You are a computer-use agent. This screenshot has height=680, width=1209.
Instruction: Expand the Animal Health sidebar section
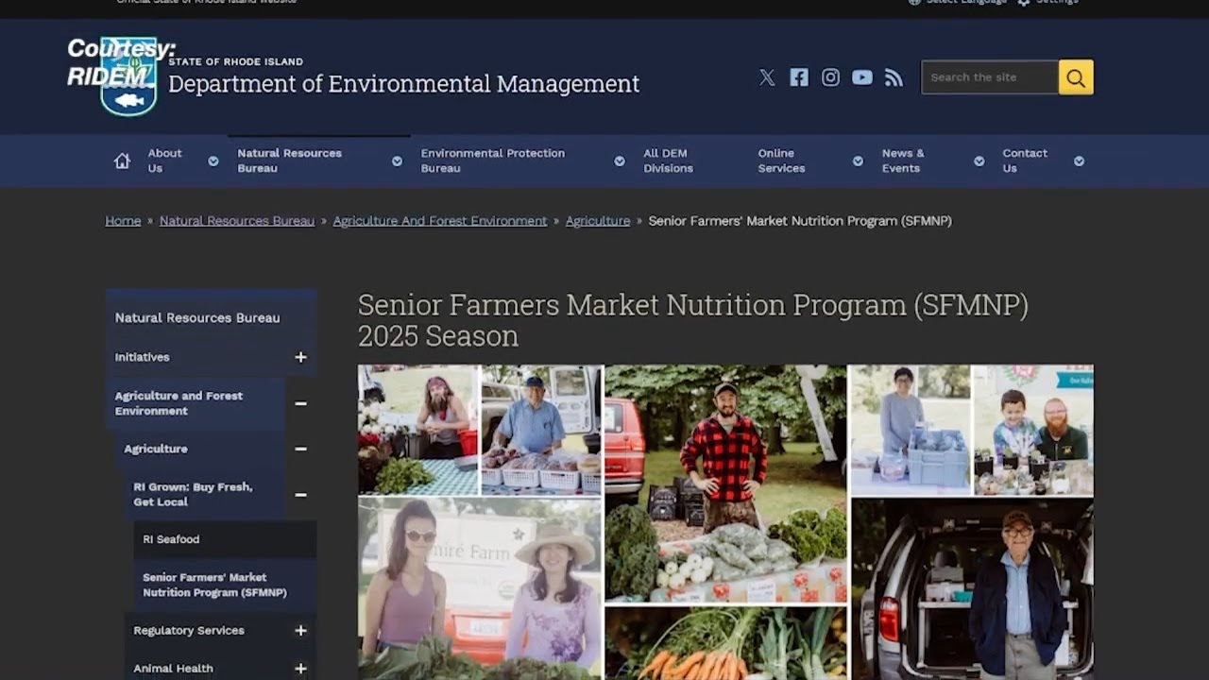coord(300,669)
